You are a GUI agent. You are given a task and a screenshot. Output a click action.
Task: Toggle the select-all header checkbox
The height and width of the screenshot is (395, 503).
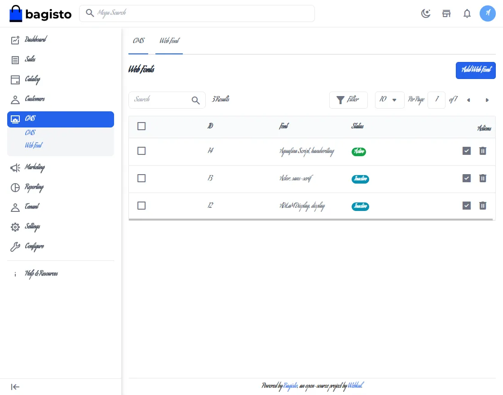[141, 126]
